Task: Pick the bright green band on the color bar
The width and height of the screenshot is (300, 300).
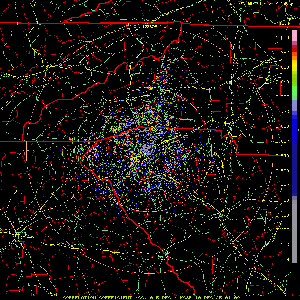Action: click(294, 91)
